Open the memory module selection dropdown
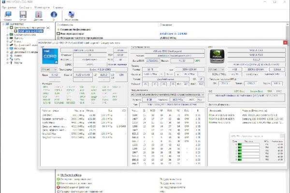This screenshot has width=290, height=193. coord(168,95)
